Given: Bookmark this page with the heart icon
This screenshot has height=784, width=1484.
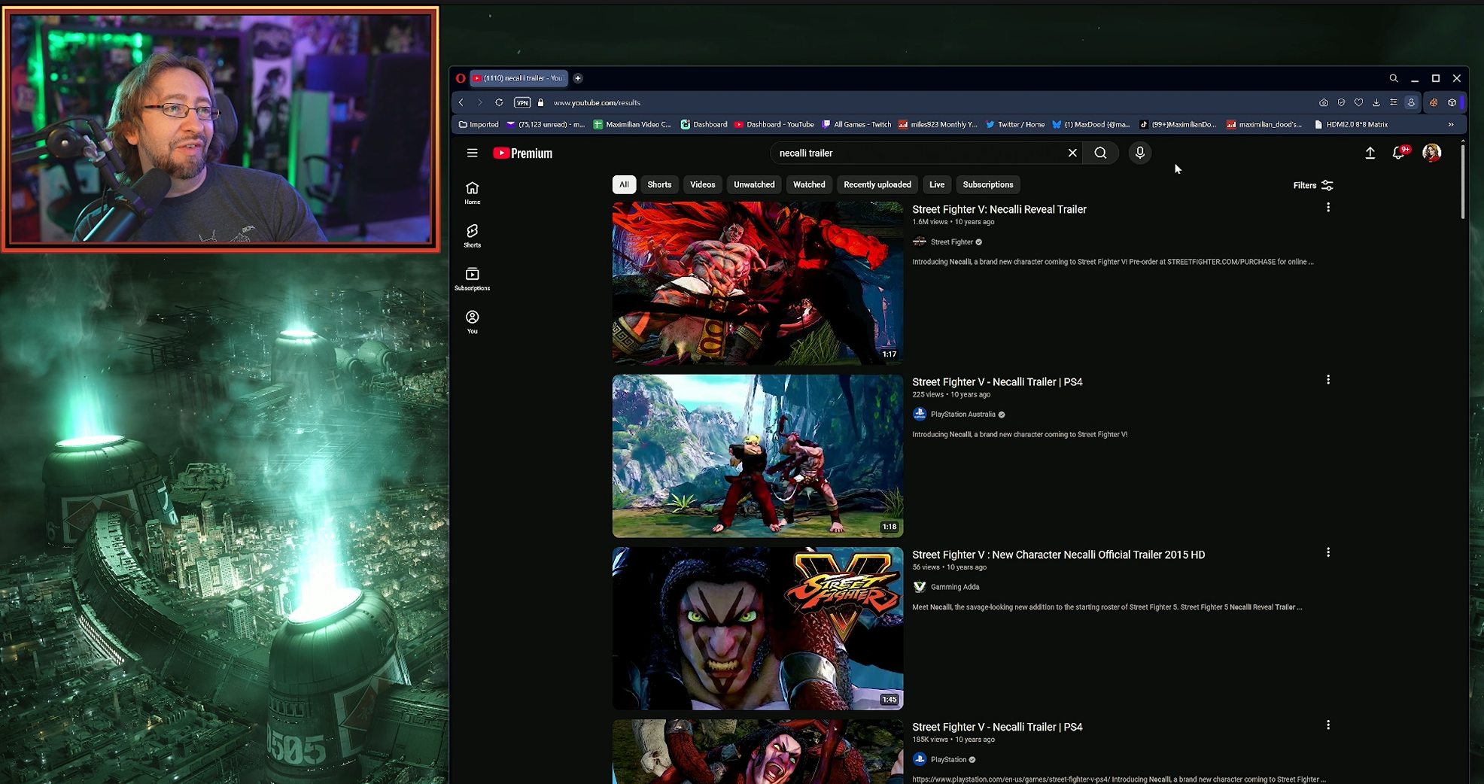Looking at the screenshot, I should (x=1358, y=102).
